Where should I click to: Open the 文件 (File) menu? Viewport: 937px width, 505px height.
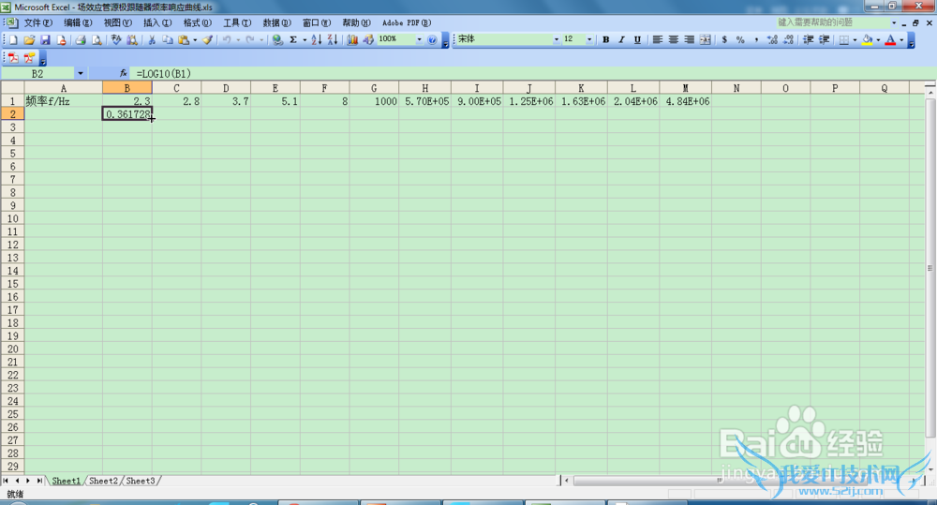(38, 22)
